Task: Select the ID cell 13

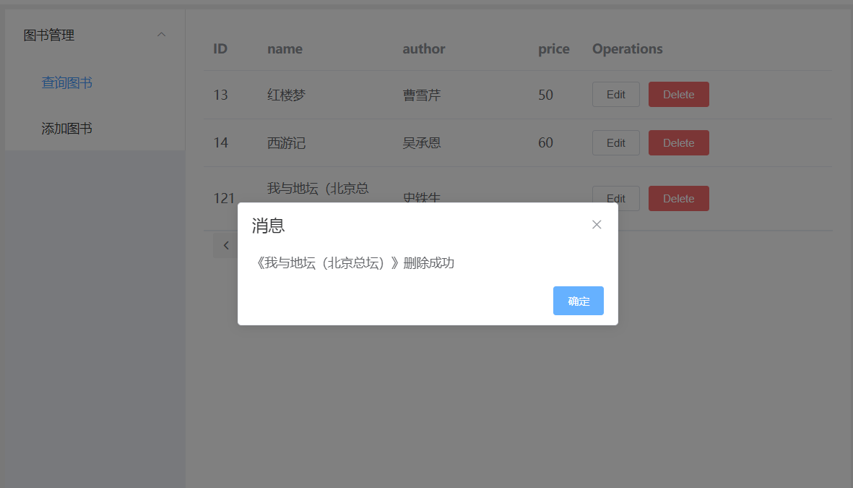Action: click(220, 95)
